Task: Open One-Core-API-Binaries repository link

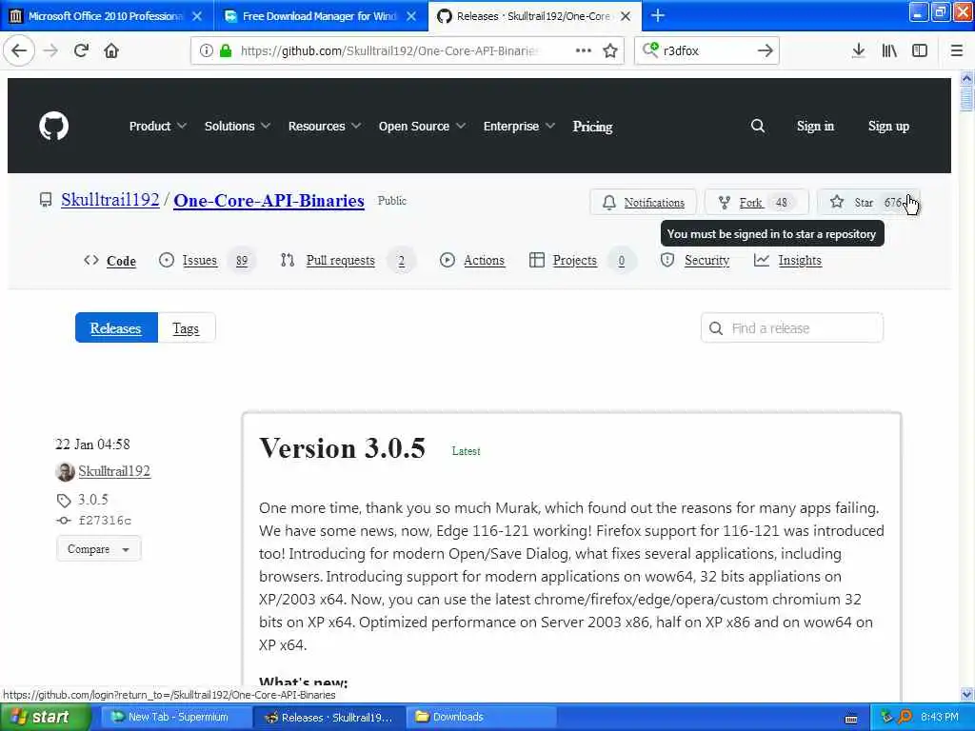Action: click(269, 201)
